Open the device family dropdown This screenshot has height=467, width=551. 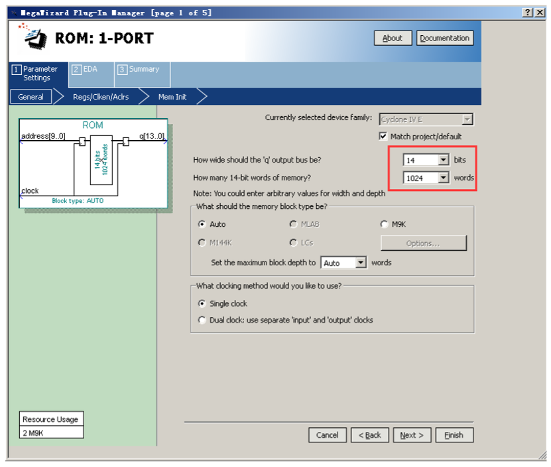[467, 119]
